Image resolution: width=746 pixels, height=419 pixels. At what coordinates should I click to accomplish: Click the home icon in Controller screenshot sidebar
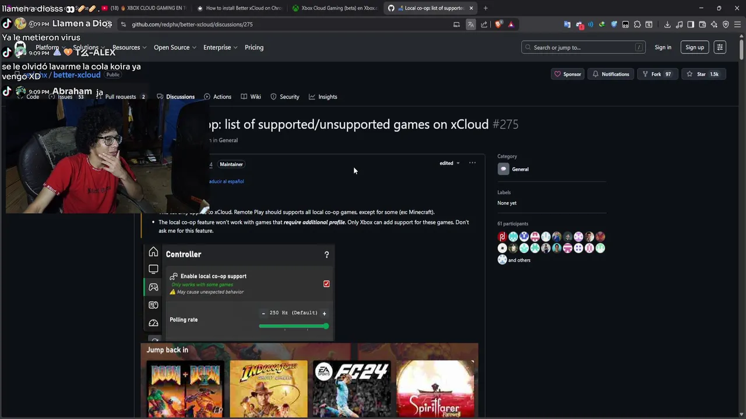[x=153, y=252]
